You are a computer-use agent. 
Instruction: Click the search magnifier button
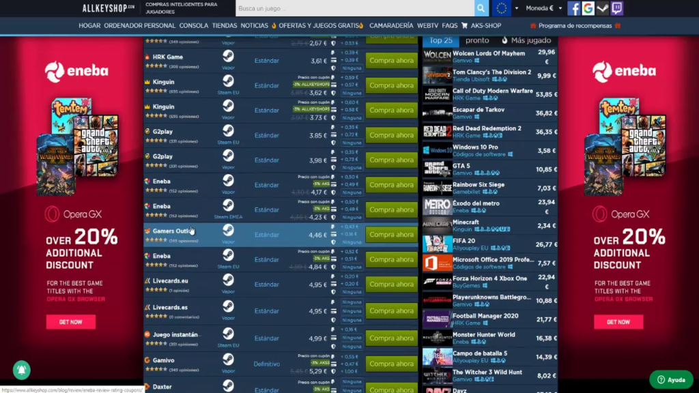pyautogui.click(x=481, y=8)
